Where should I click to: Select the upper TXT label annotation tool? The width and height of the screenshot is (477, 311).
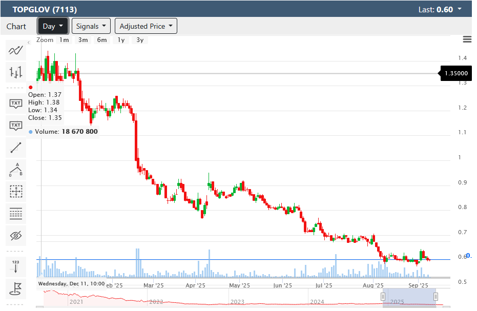(16, 103)
